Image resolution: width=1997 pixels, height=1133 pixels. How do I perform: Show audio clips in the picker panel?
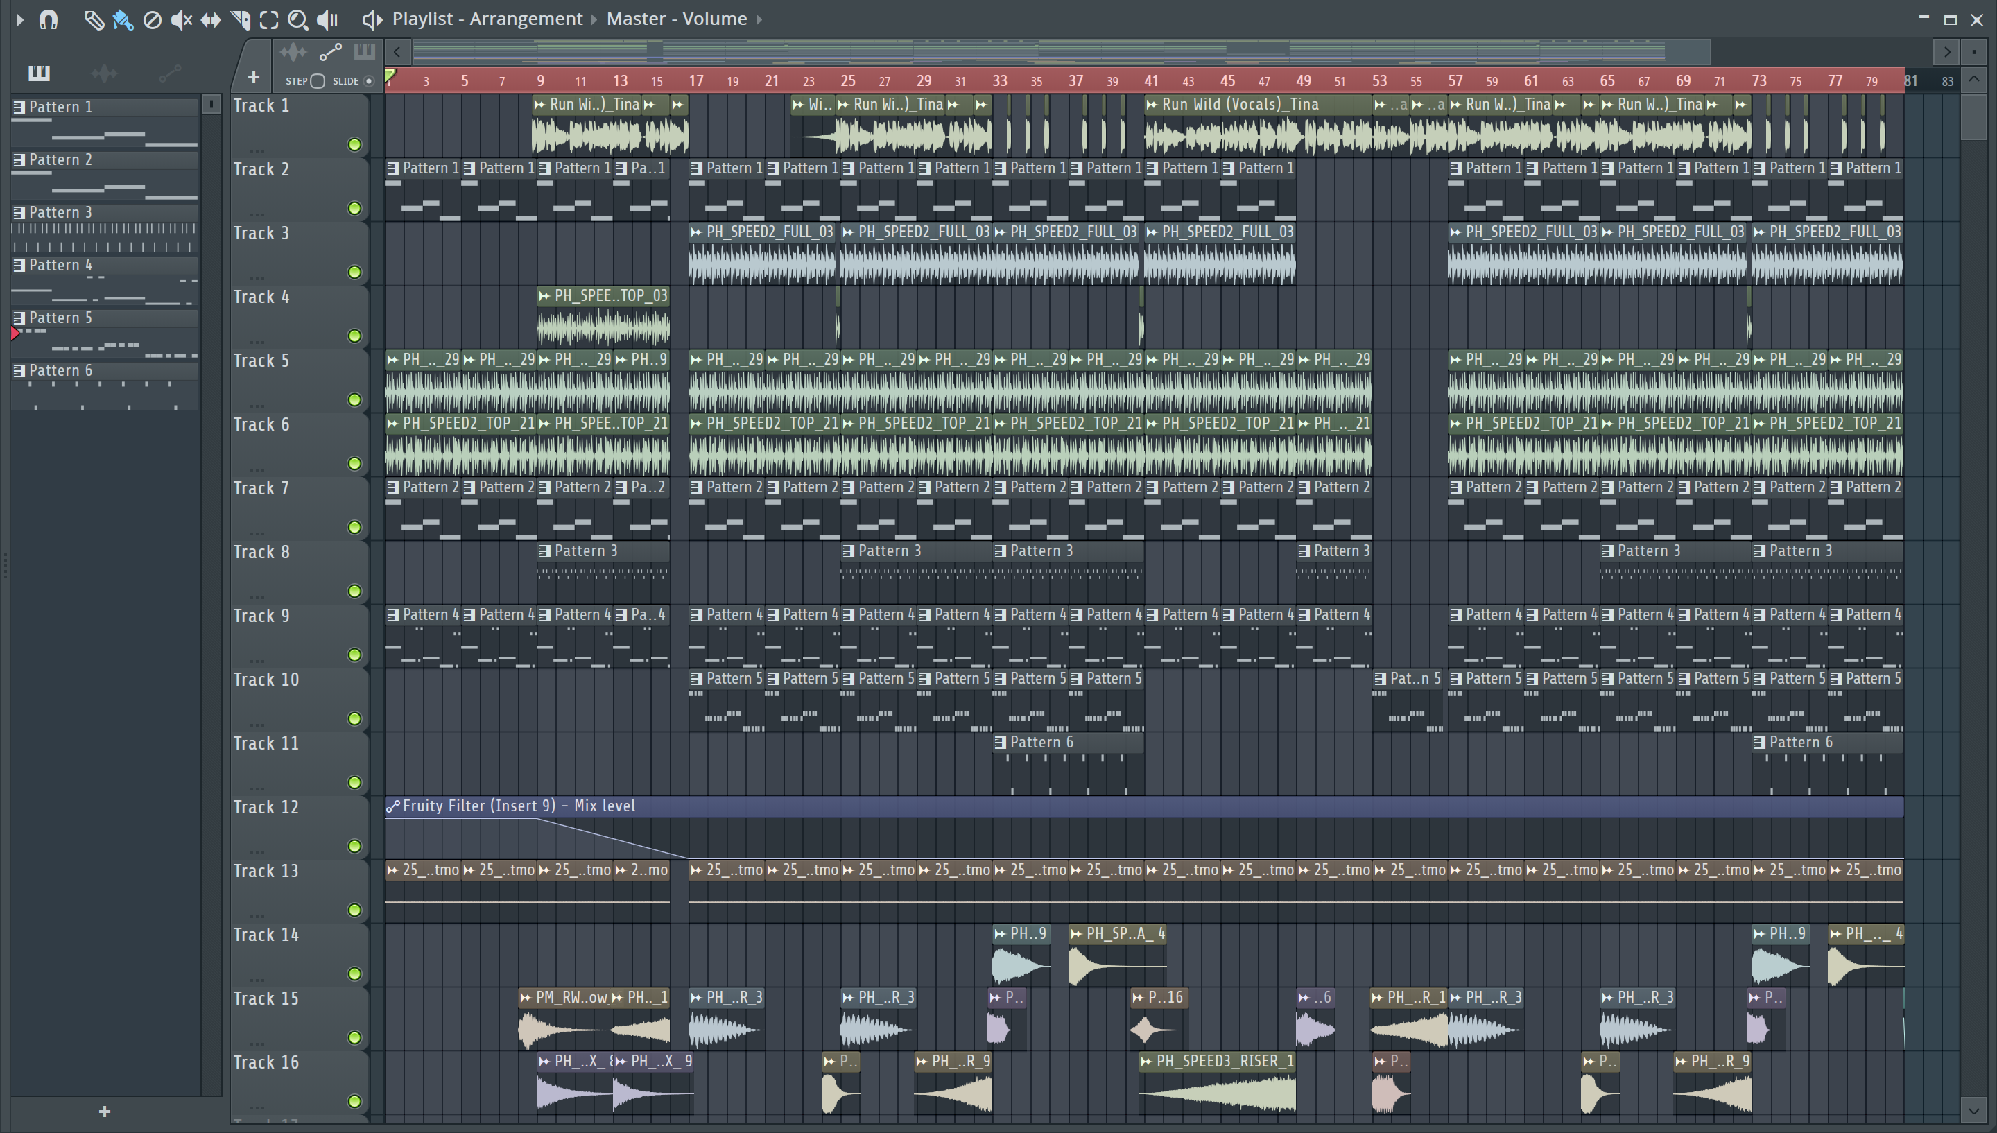(104, 73)
